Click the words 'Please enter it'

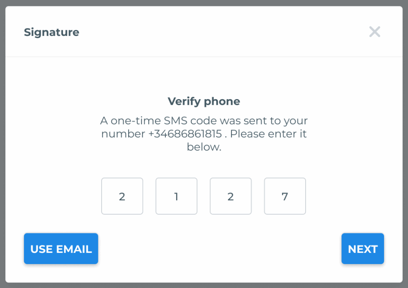click(268, 134)
